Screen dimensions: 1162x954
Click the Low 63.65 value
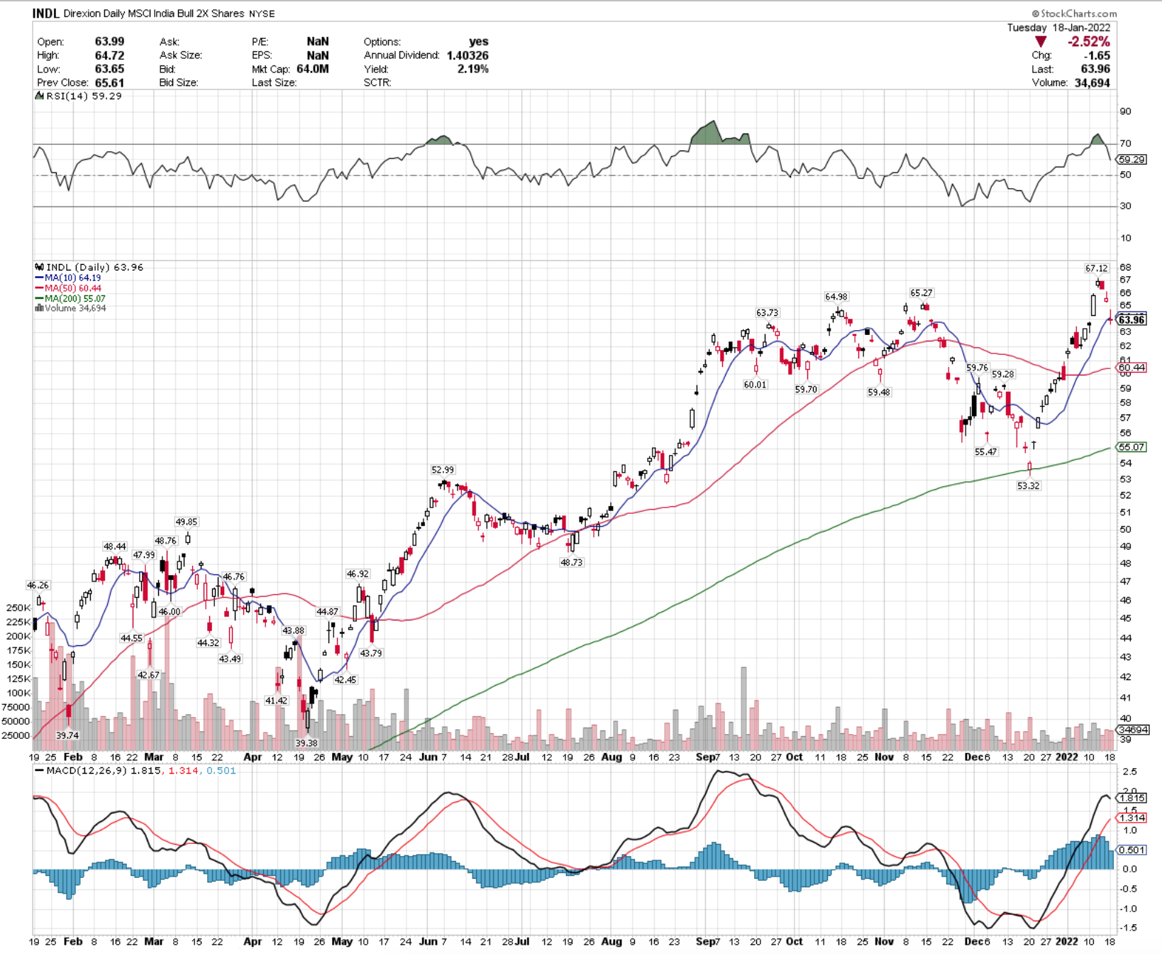[109, 69]
